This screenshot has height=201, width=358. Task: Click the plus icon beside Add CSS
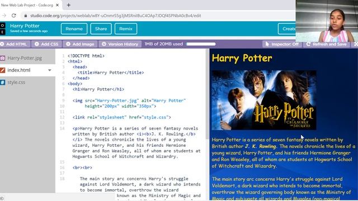coord(37,44)
